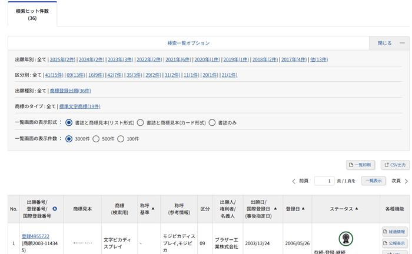Sort by application number arrow icon
Image resolution: width=412 pixels, height=254 pixels.
pyautogui.click(x=55, y=209)
